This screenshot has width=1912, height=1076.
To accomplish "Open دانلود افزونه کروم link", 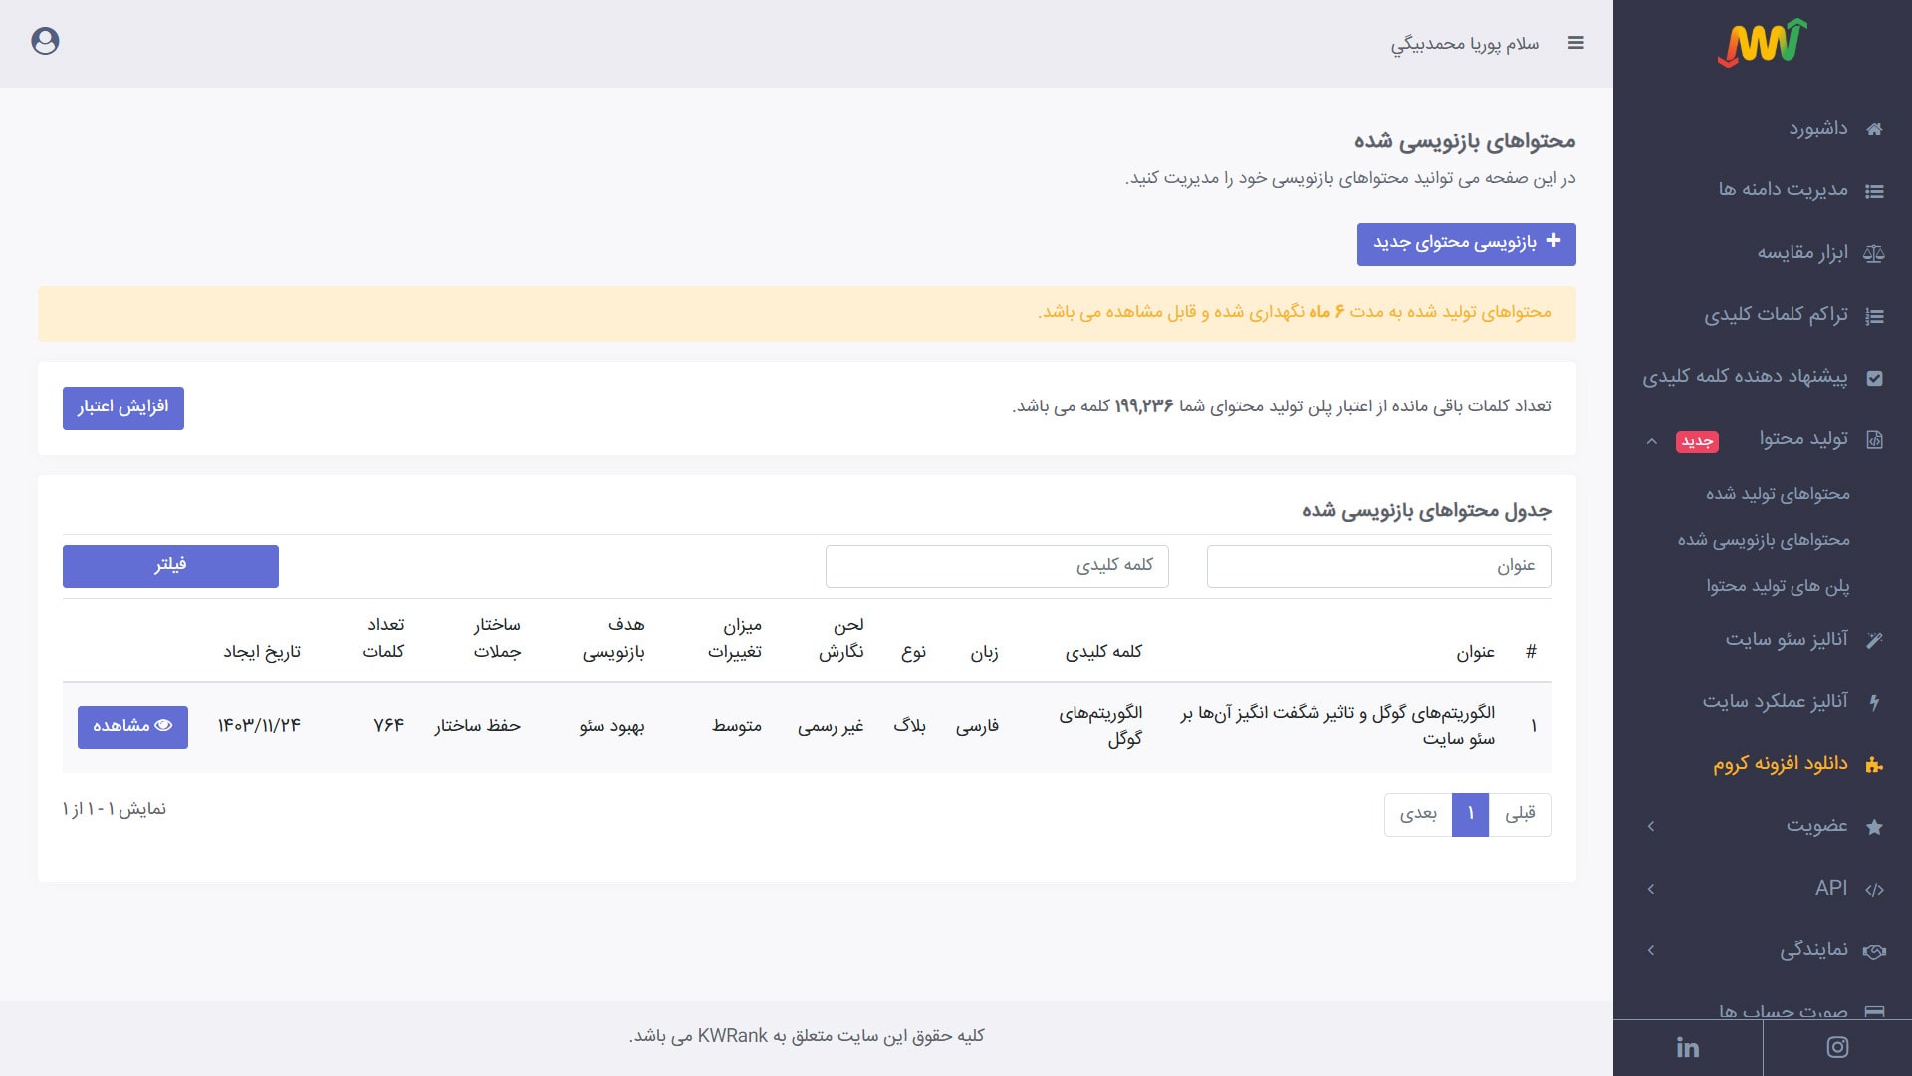I will click(1780, 764).
